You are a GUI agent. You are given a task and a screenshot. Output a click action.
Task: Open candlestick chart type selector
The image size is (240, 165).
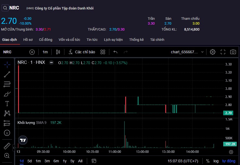click(x=58, y=52)
